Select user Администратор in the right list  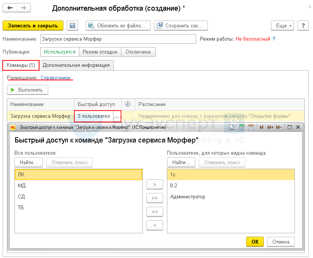188,197
